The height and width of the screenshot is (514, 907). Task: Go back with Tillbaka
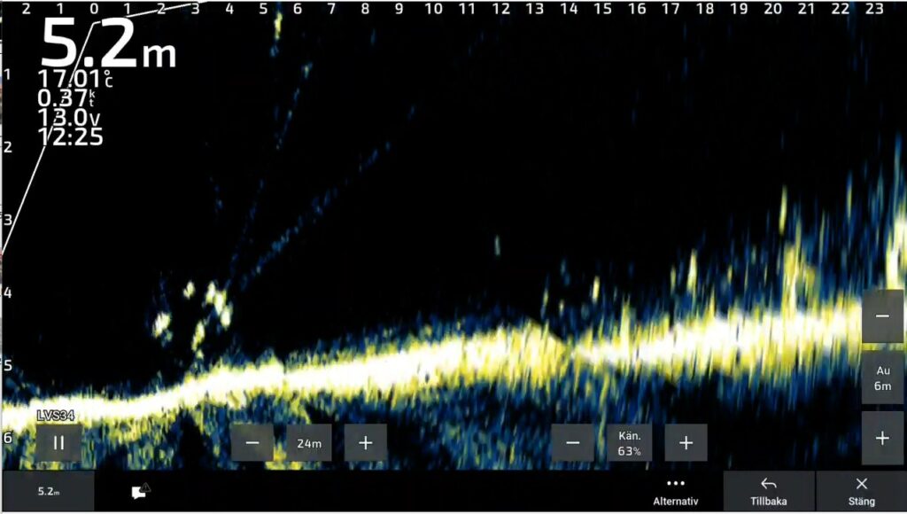point(769,492)
